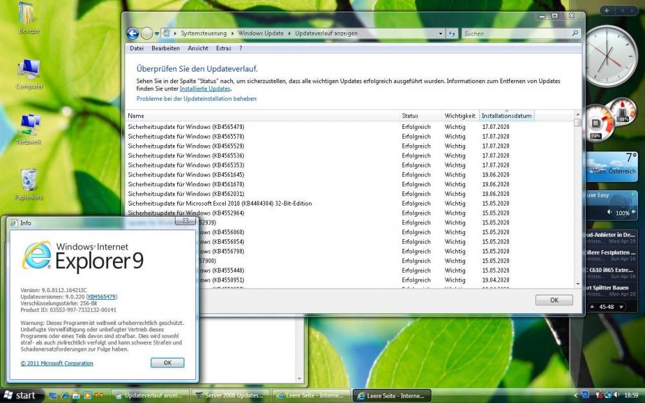Open the Ansicht menu
The width and height of the screenshot is (645, 403).
coord(198,48)
